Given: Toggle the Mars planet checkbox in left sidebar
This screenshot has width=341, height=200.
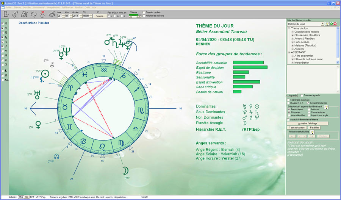Looking at the screenshot, I should (3, 47).
